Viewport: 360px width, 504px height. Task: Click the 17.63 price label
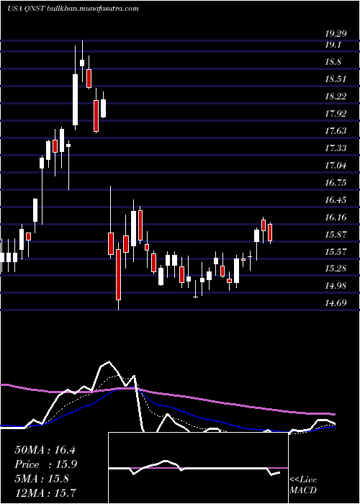[x=336, y=131]
